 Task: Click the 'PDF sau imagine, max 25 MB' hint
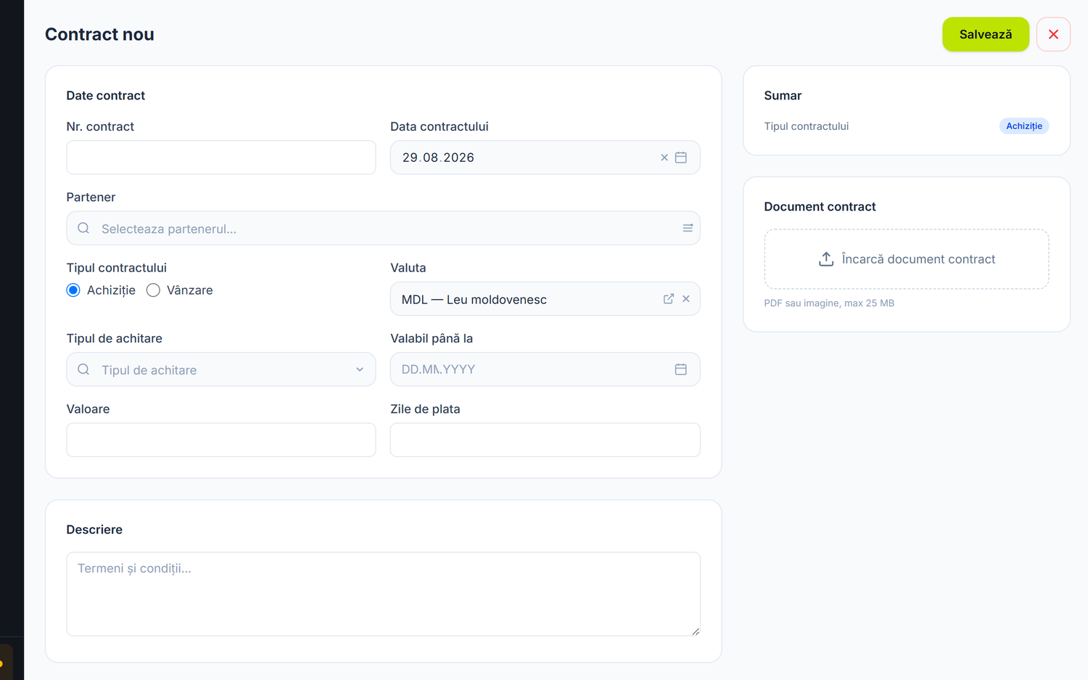pyautogui.click(x=829, y=303)
